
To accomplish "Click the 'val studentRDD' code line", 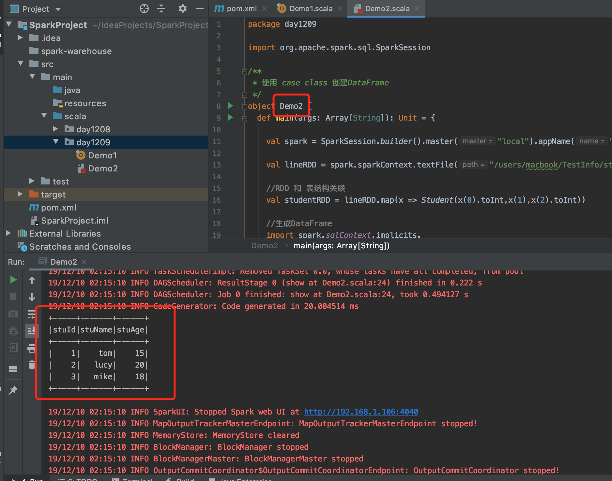I will [426, 200].
